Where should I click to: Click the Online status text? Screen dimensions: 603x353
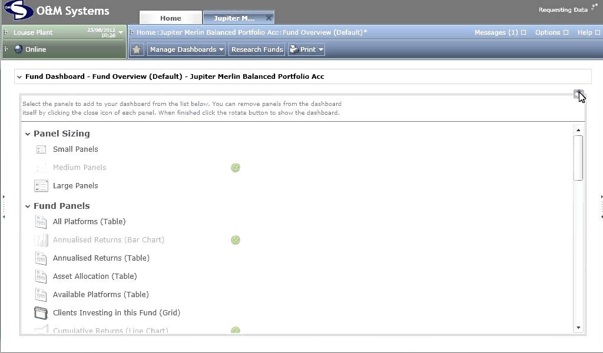click(35, 49)
